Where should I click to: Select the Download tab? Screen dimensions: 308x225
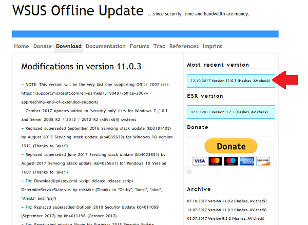(x=69, y=46)
